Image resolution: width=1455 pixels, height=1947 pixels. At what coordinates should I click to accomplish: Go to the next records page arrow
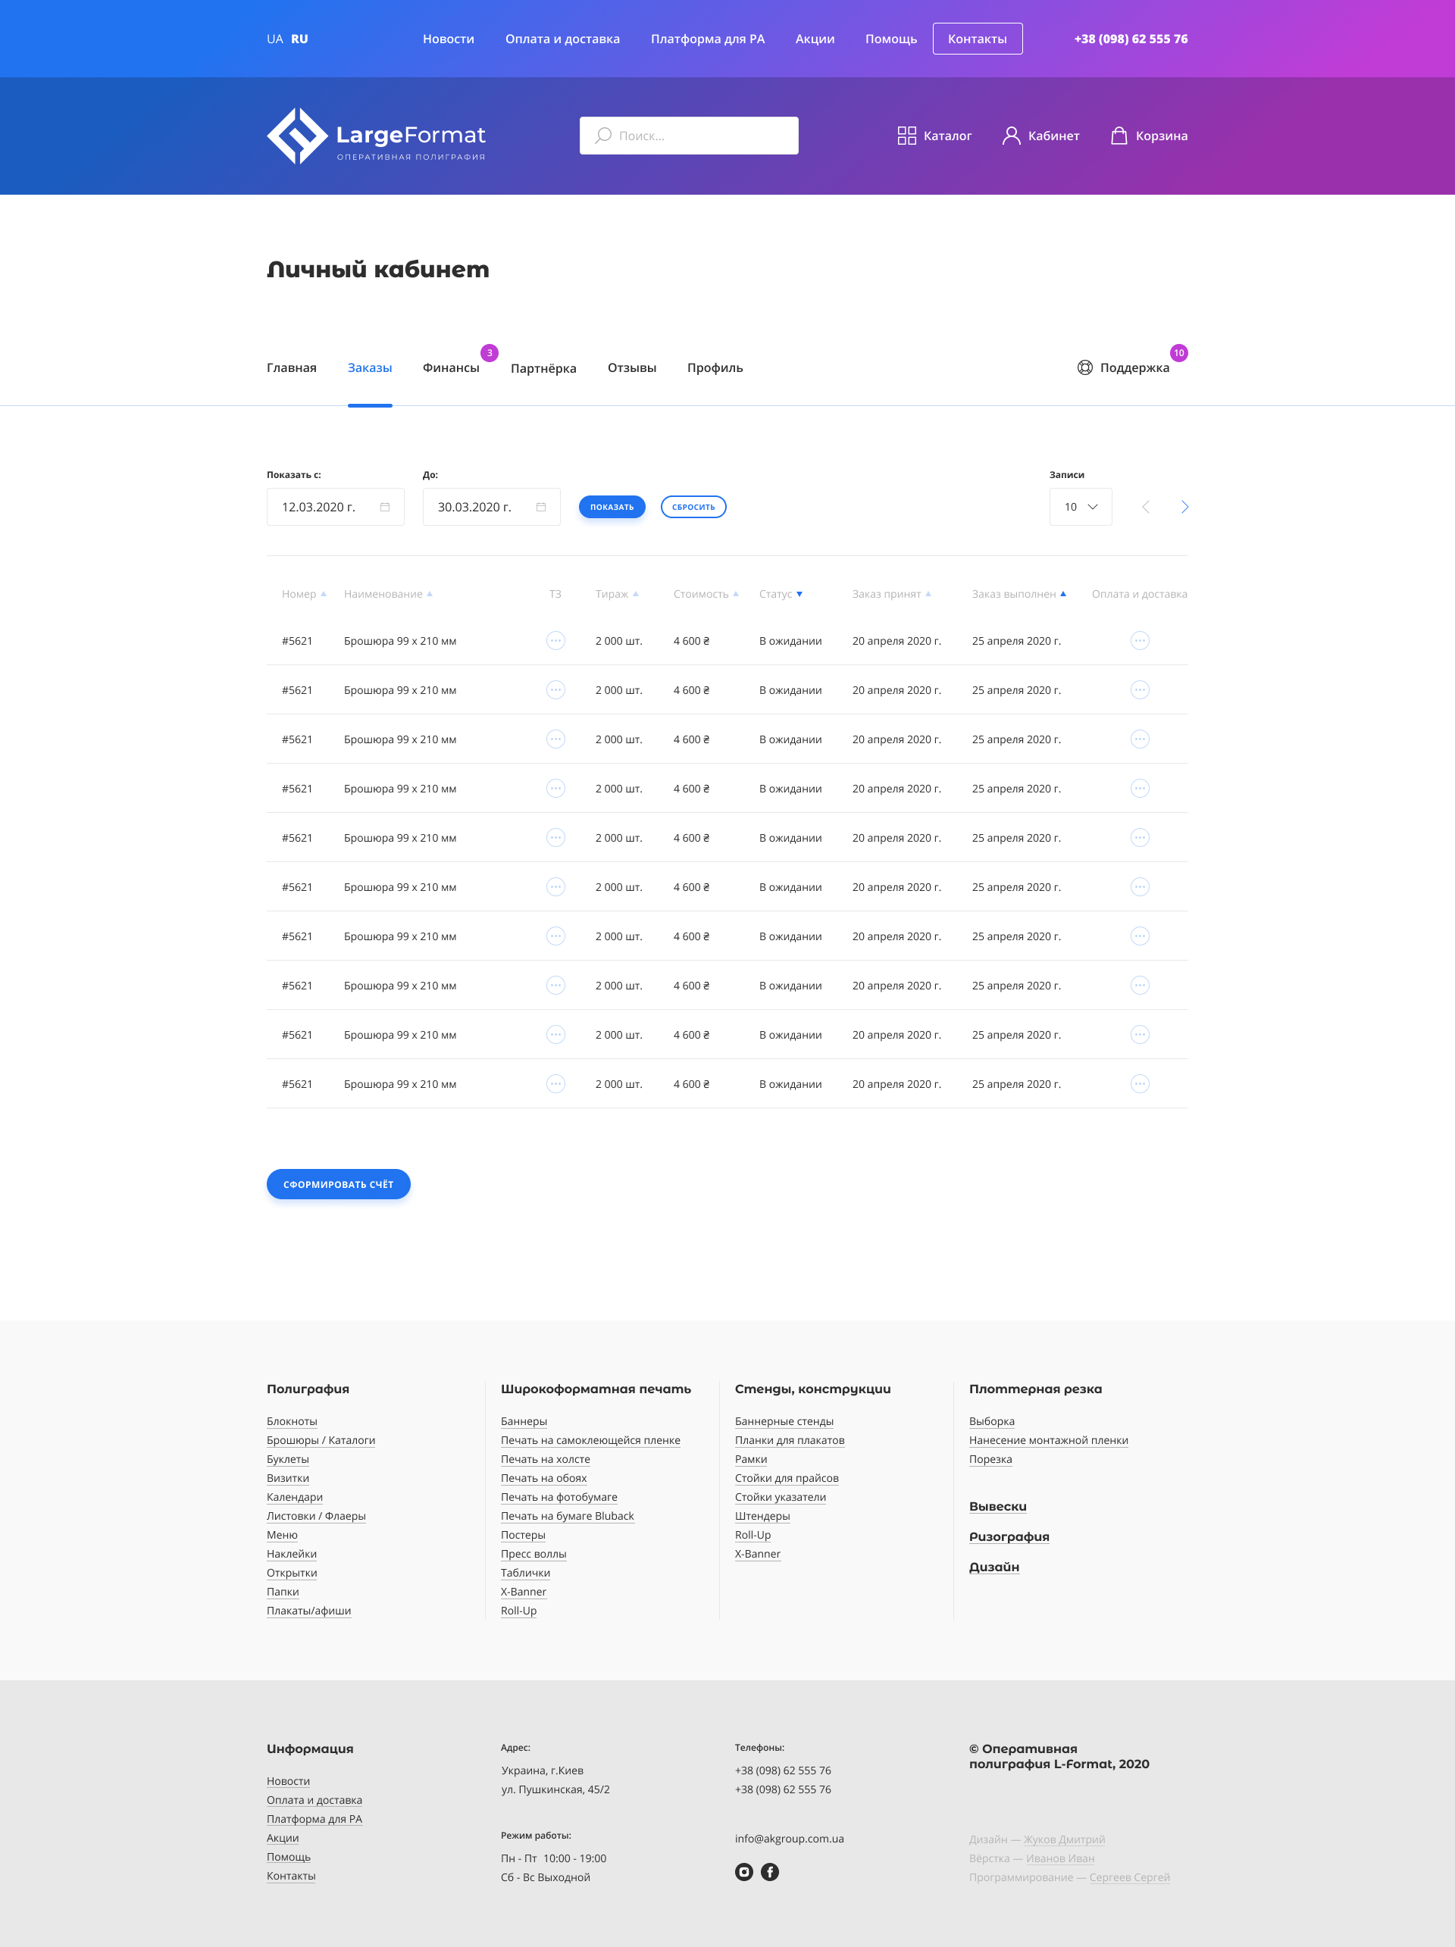pyautogui.click(x=1184, y=507)
